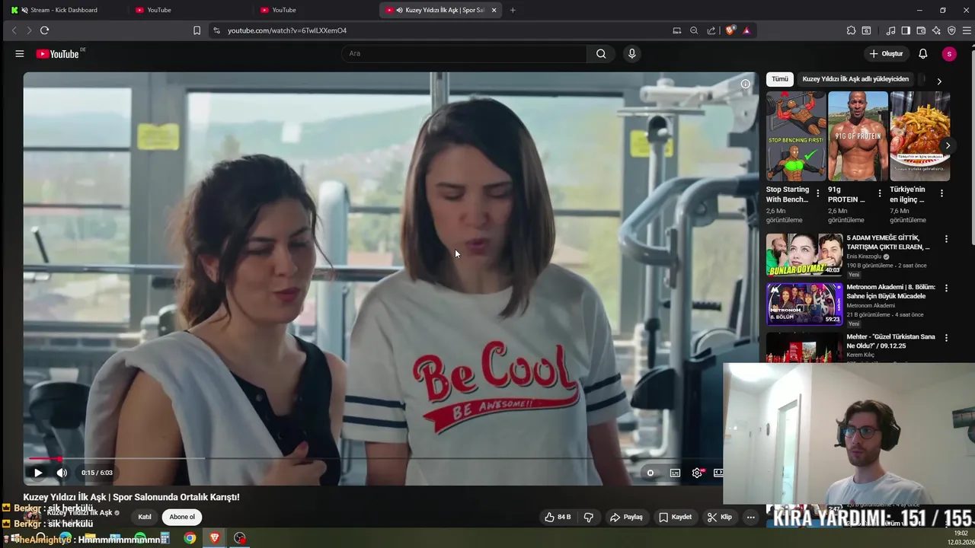The height and width of the screenshot is (548, 975).
Task: Open 5 ADAM YEMEĞE GİTTİK video
Action: (804, 254)
